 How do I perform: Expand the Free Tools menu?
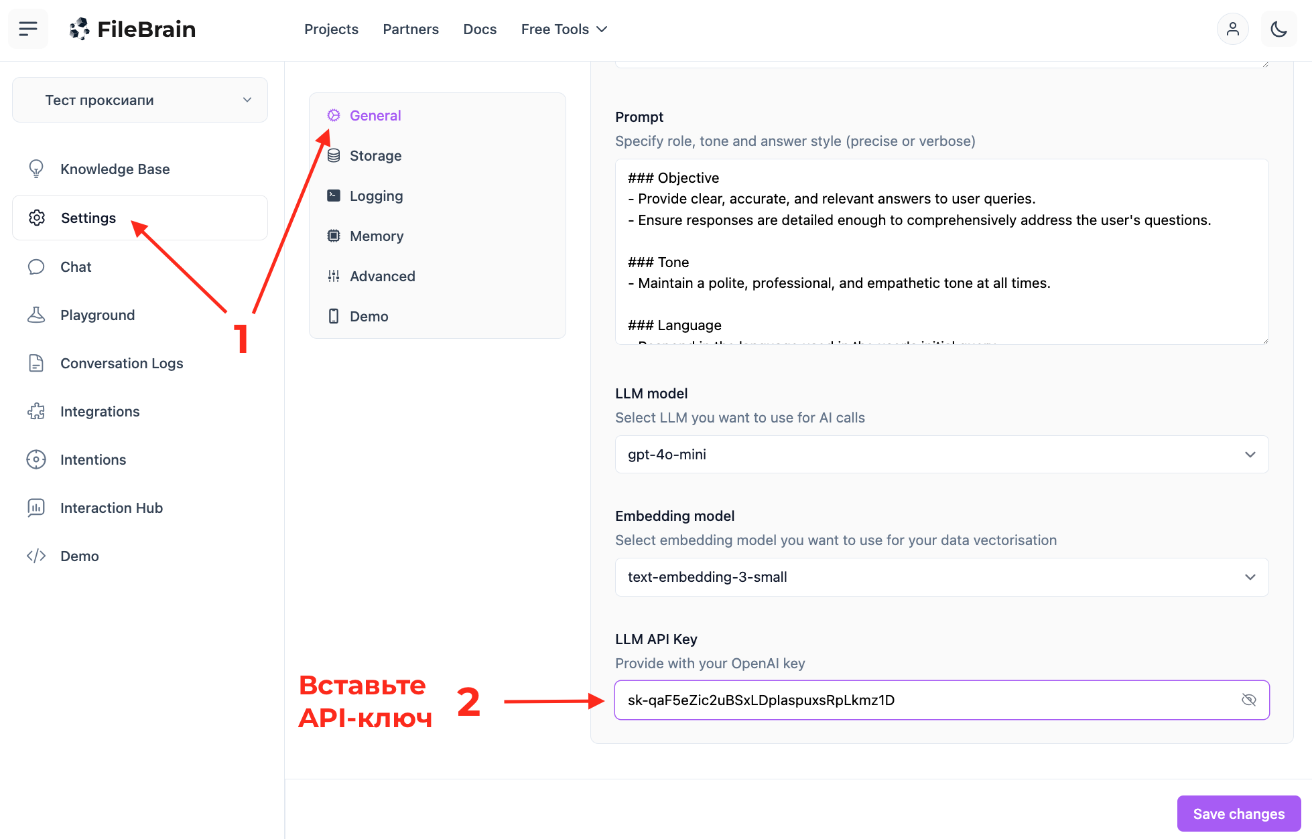pos(564,29)
